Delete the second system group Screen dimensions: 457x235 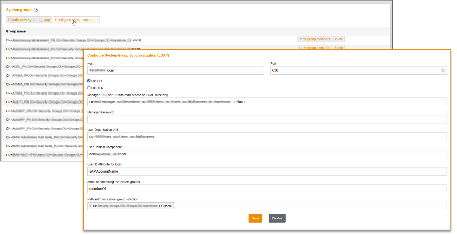(x=338, y=48)
